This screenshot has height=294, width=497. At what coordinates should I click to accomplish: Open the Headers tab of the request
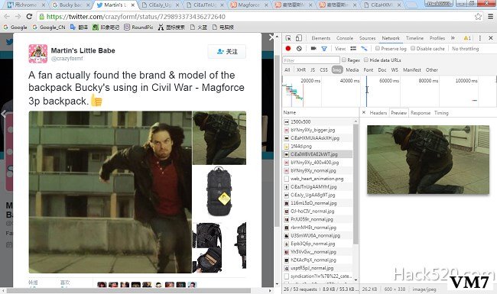[x=378, y=113]
